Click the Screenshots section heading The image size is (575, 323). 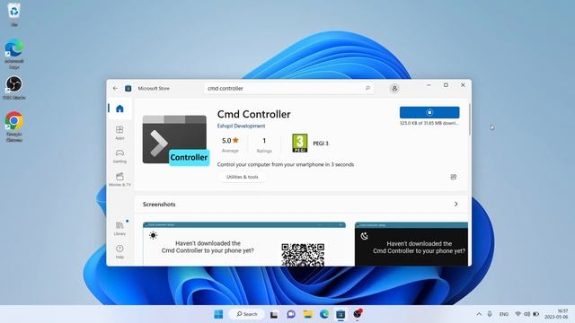pyautogui.click(x=159, y=204)
